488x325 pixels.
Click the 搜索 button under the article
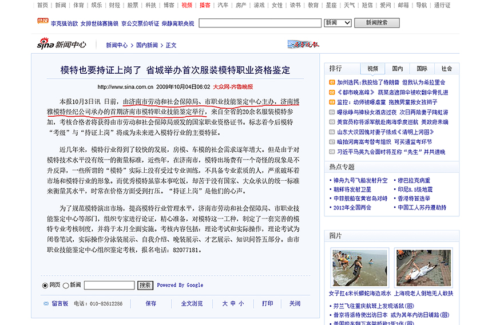[145, 285]
